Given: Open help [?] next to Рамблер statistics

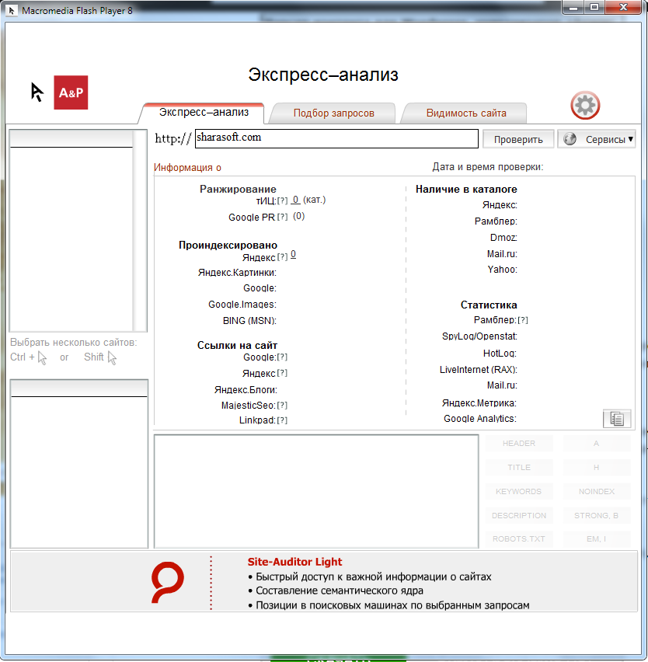Looking at the screenshot, I should 523,320.
